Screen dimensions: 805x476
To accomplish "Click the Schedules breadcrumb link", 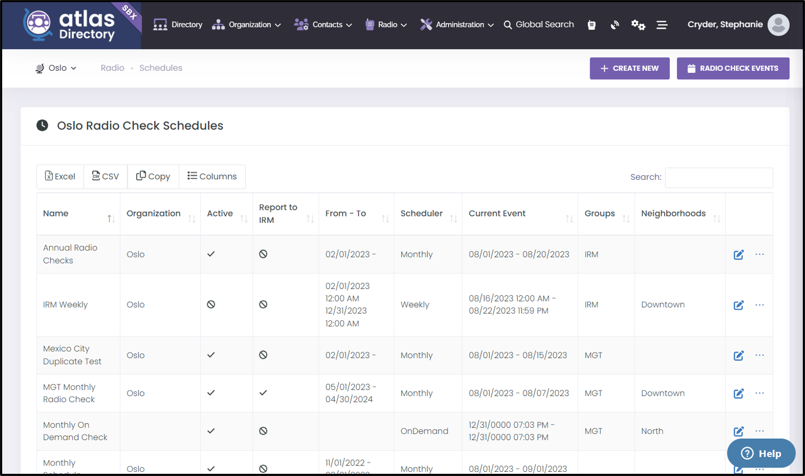I will [x=161, y=68].
